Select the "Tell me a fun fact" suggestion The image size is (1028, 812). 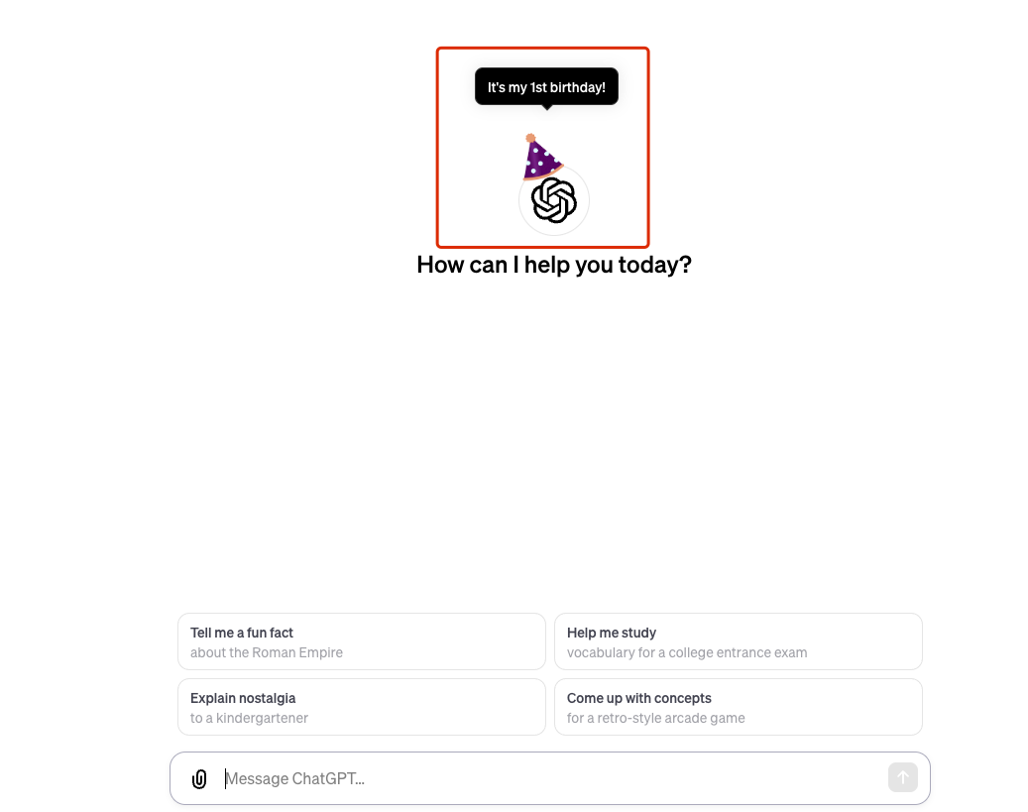click(362, 641)
